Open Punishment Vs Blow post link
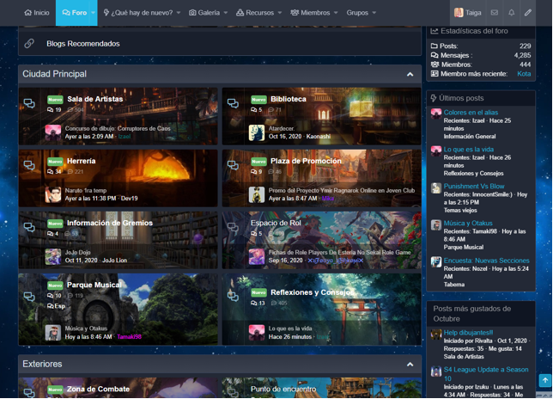The width and height of the screenshot is (553, 399). [x=474, y=186]
